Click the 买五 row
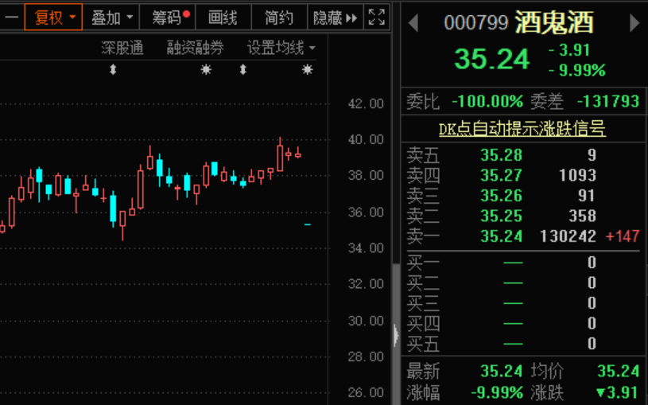648x405 pixels. [x=523, y=344]
